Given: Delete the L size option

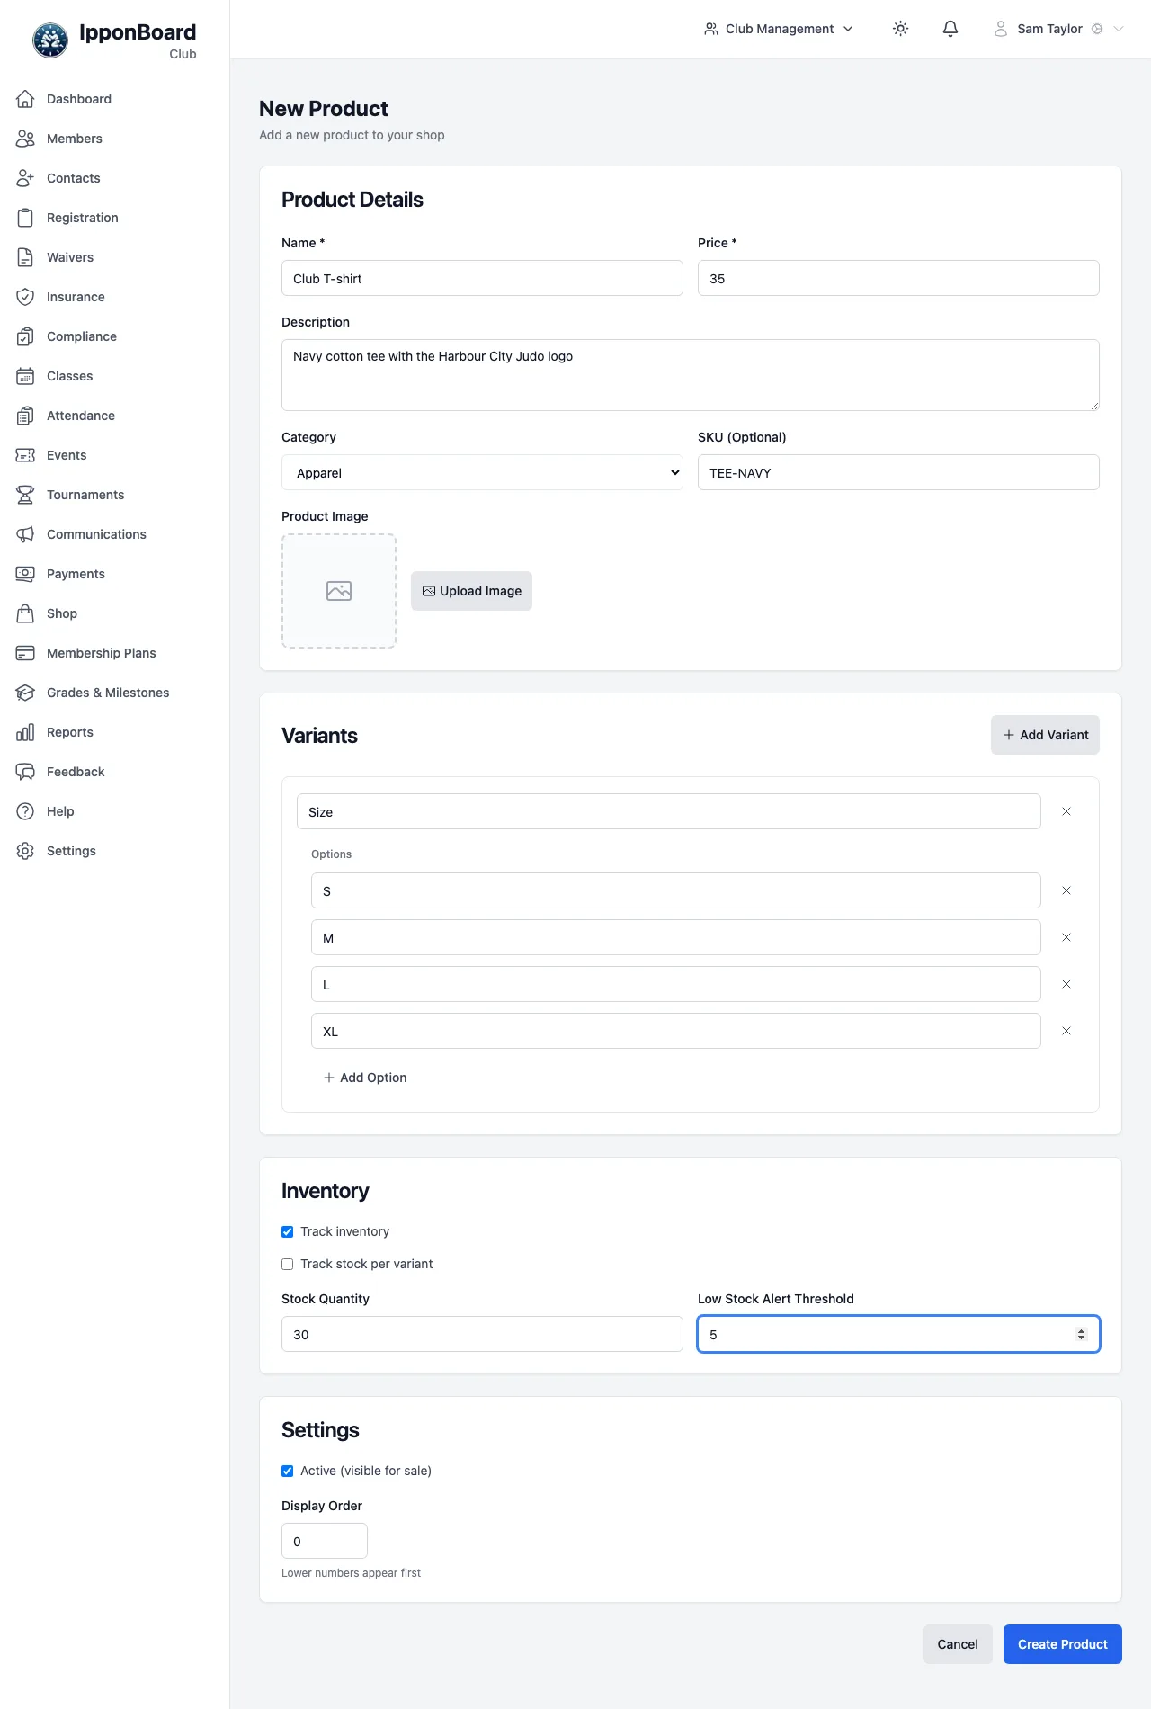Looking at the screenshot, I should (1066, 984).
